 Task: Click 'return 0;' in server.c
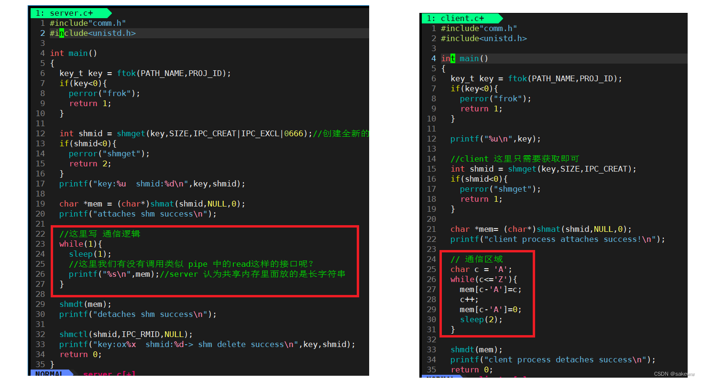[81, 354]
